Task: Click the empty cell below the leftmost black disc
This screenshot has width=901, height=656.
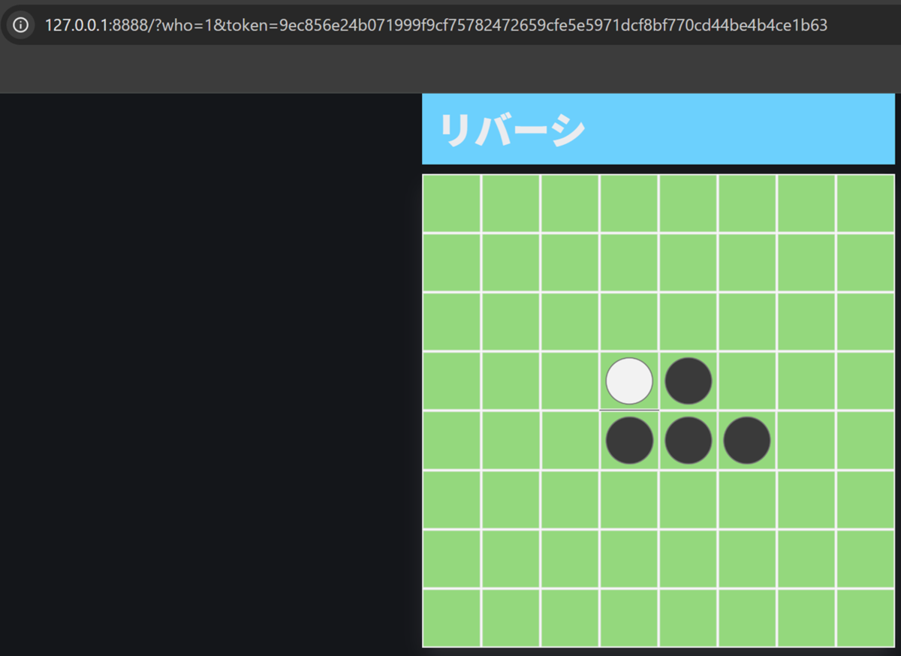Action: [x=629, y=498]
